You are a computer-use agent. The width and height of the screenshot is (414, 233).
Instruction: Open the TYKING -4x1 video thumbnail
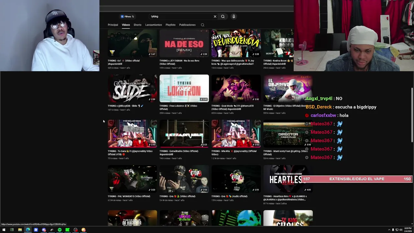tap(132, 43)
